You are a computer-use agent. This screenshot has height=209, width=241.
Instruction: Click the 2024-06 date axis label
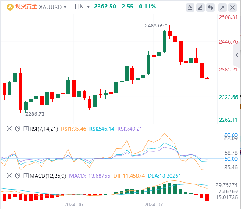coord(74,205)
